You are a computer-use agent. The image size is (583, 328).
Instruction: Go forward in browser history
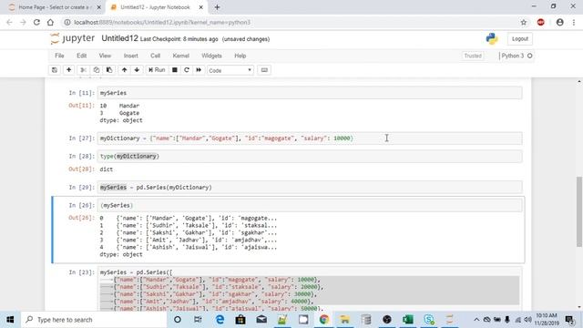[x=23, y=22]
